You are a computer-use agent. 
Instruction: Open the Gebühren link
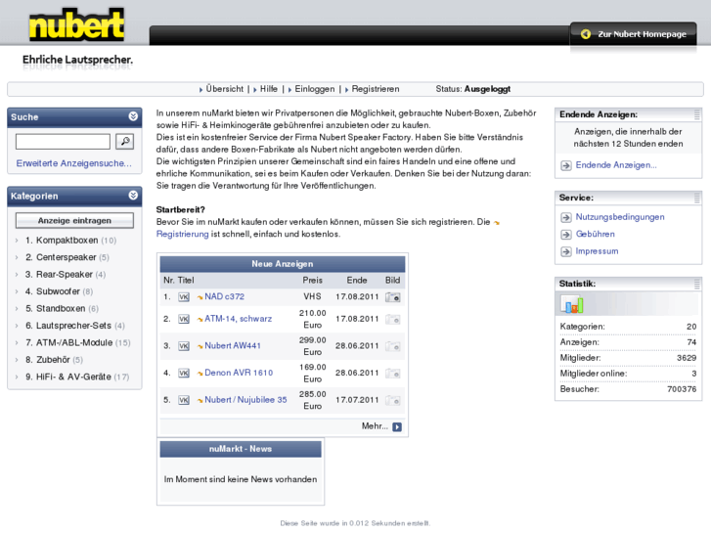[x=595, y=234]
